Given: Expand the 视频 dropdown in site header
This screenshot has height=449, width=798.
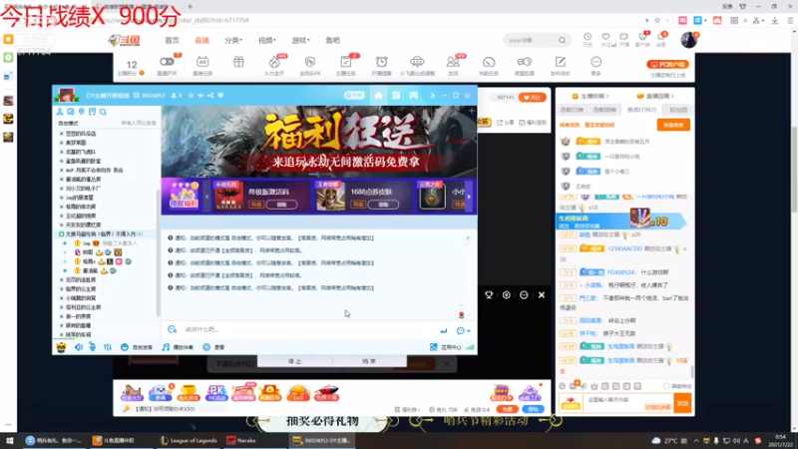Looking at the screenshot, I should pyautogui.click(x=266, y=40).
